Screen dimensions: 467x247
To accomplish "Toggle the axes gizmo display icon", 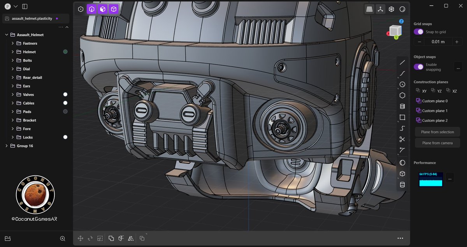I will (381, 9).
